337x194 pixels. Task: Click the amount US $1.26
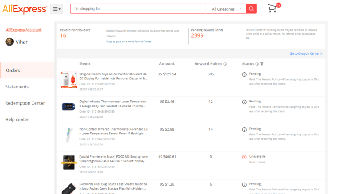(x=167, y=184)
